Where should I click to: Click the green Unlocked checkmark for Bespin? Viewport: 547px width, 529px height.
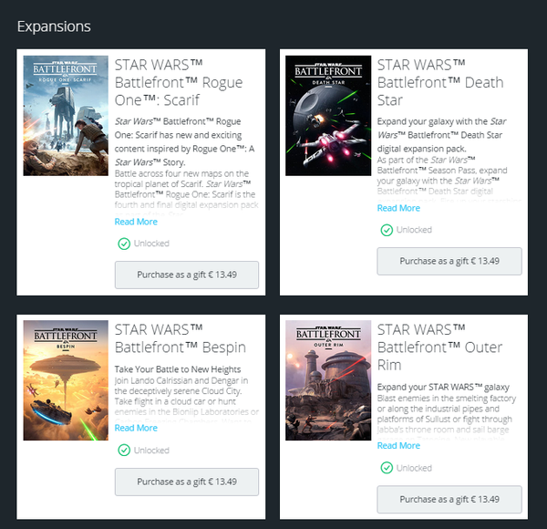click(124, 451)
